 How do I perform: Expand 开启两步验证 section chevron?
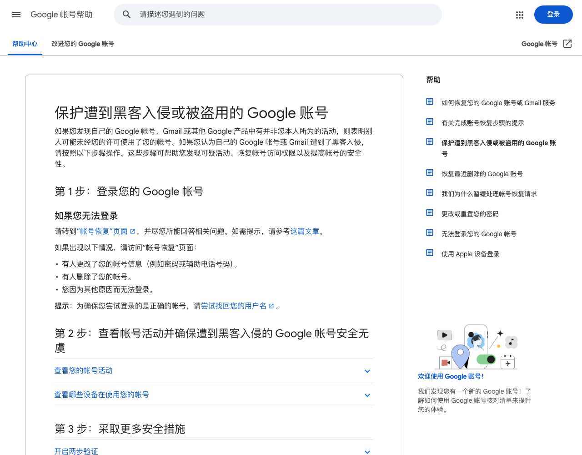pyautogui.click(x=367, y=452)
